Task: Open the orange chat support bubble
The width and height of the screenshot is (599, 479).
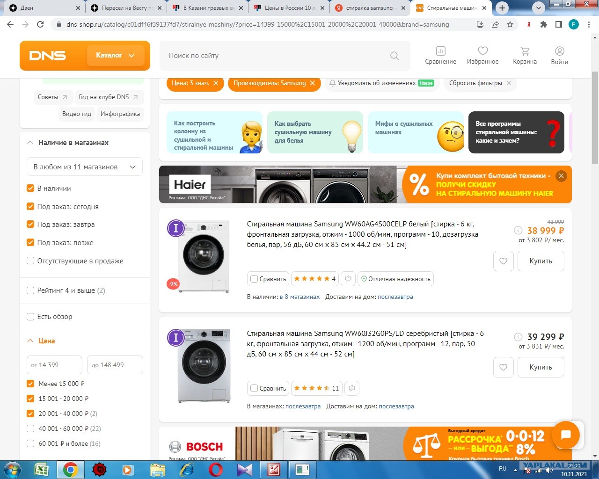Action: click(x=566, y=435)
